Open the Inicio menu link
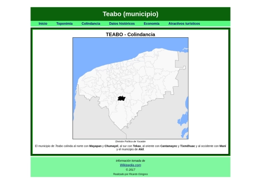The width and height of the screenshot is (261, 196). 43,24
